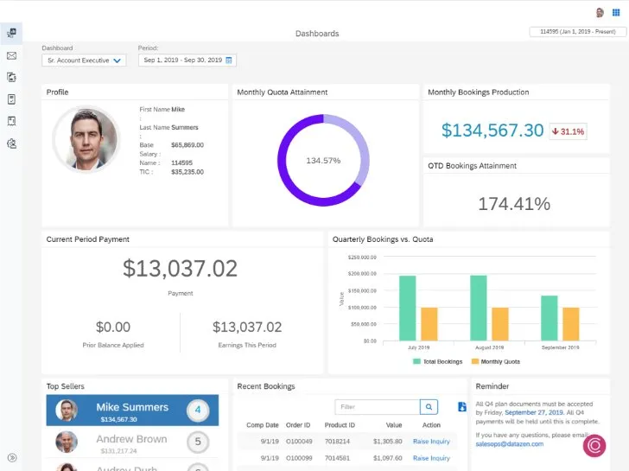
Task: Click the user avatar at top right
Action: [x=600, y=13]
